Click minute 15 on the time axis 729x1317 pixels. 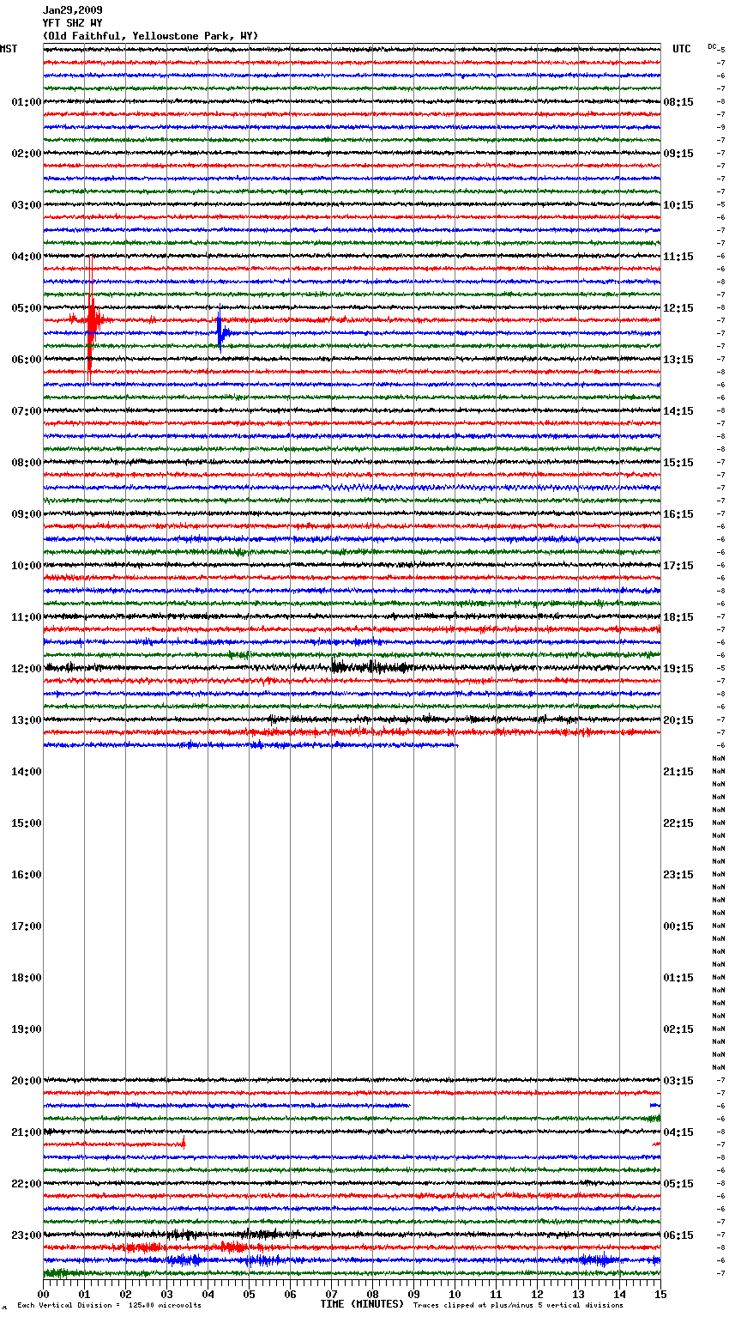(660, 1294)
